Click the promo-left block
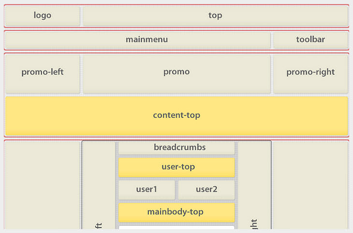This screenshot has width=353, height=233. [43, 73]
